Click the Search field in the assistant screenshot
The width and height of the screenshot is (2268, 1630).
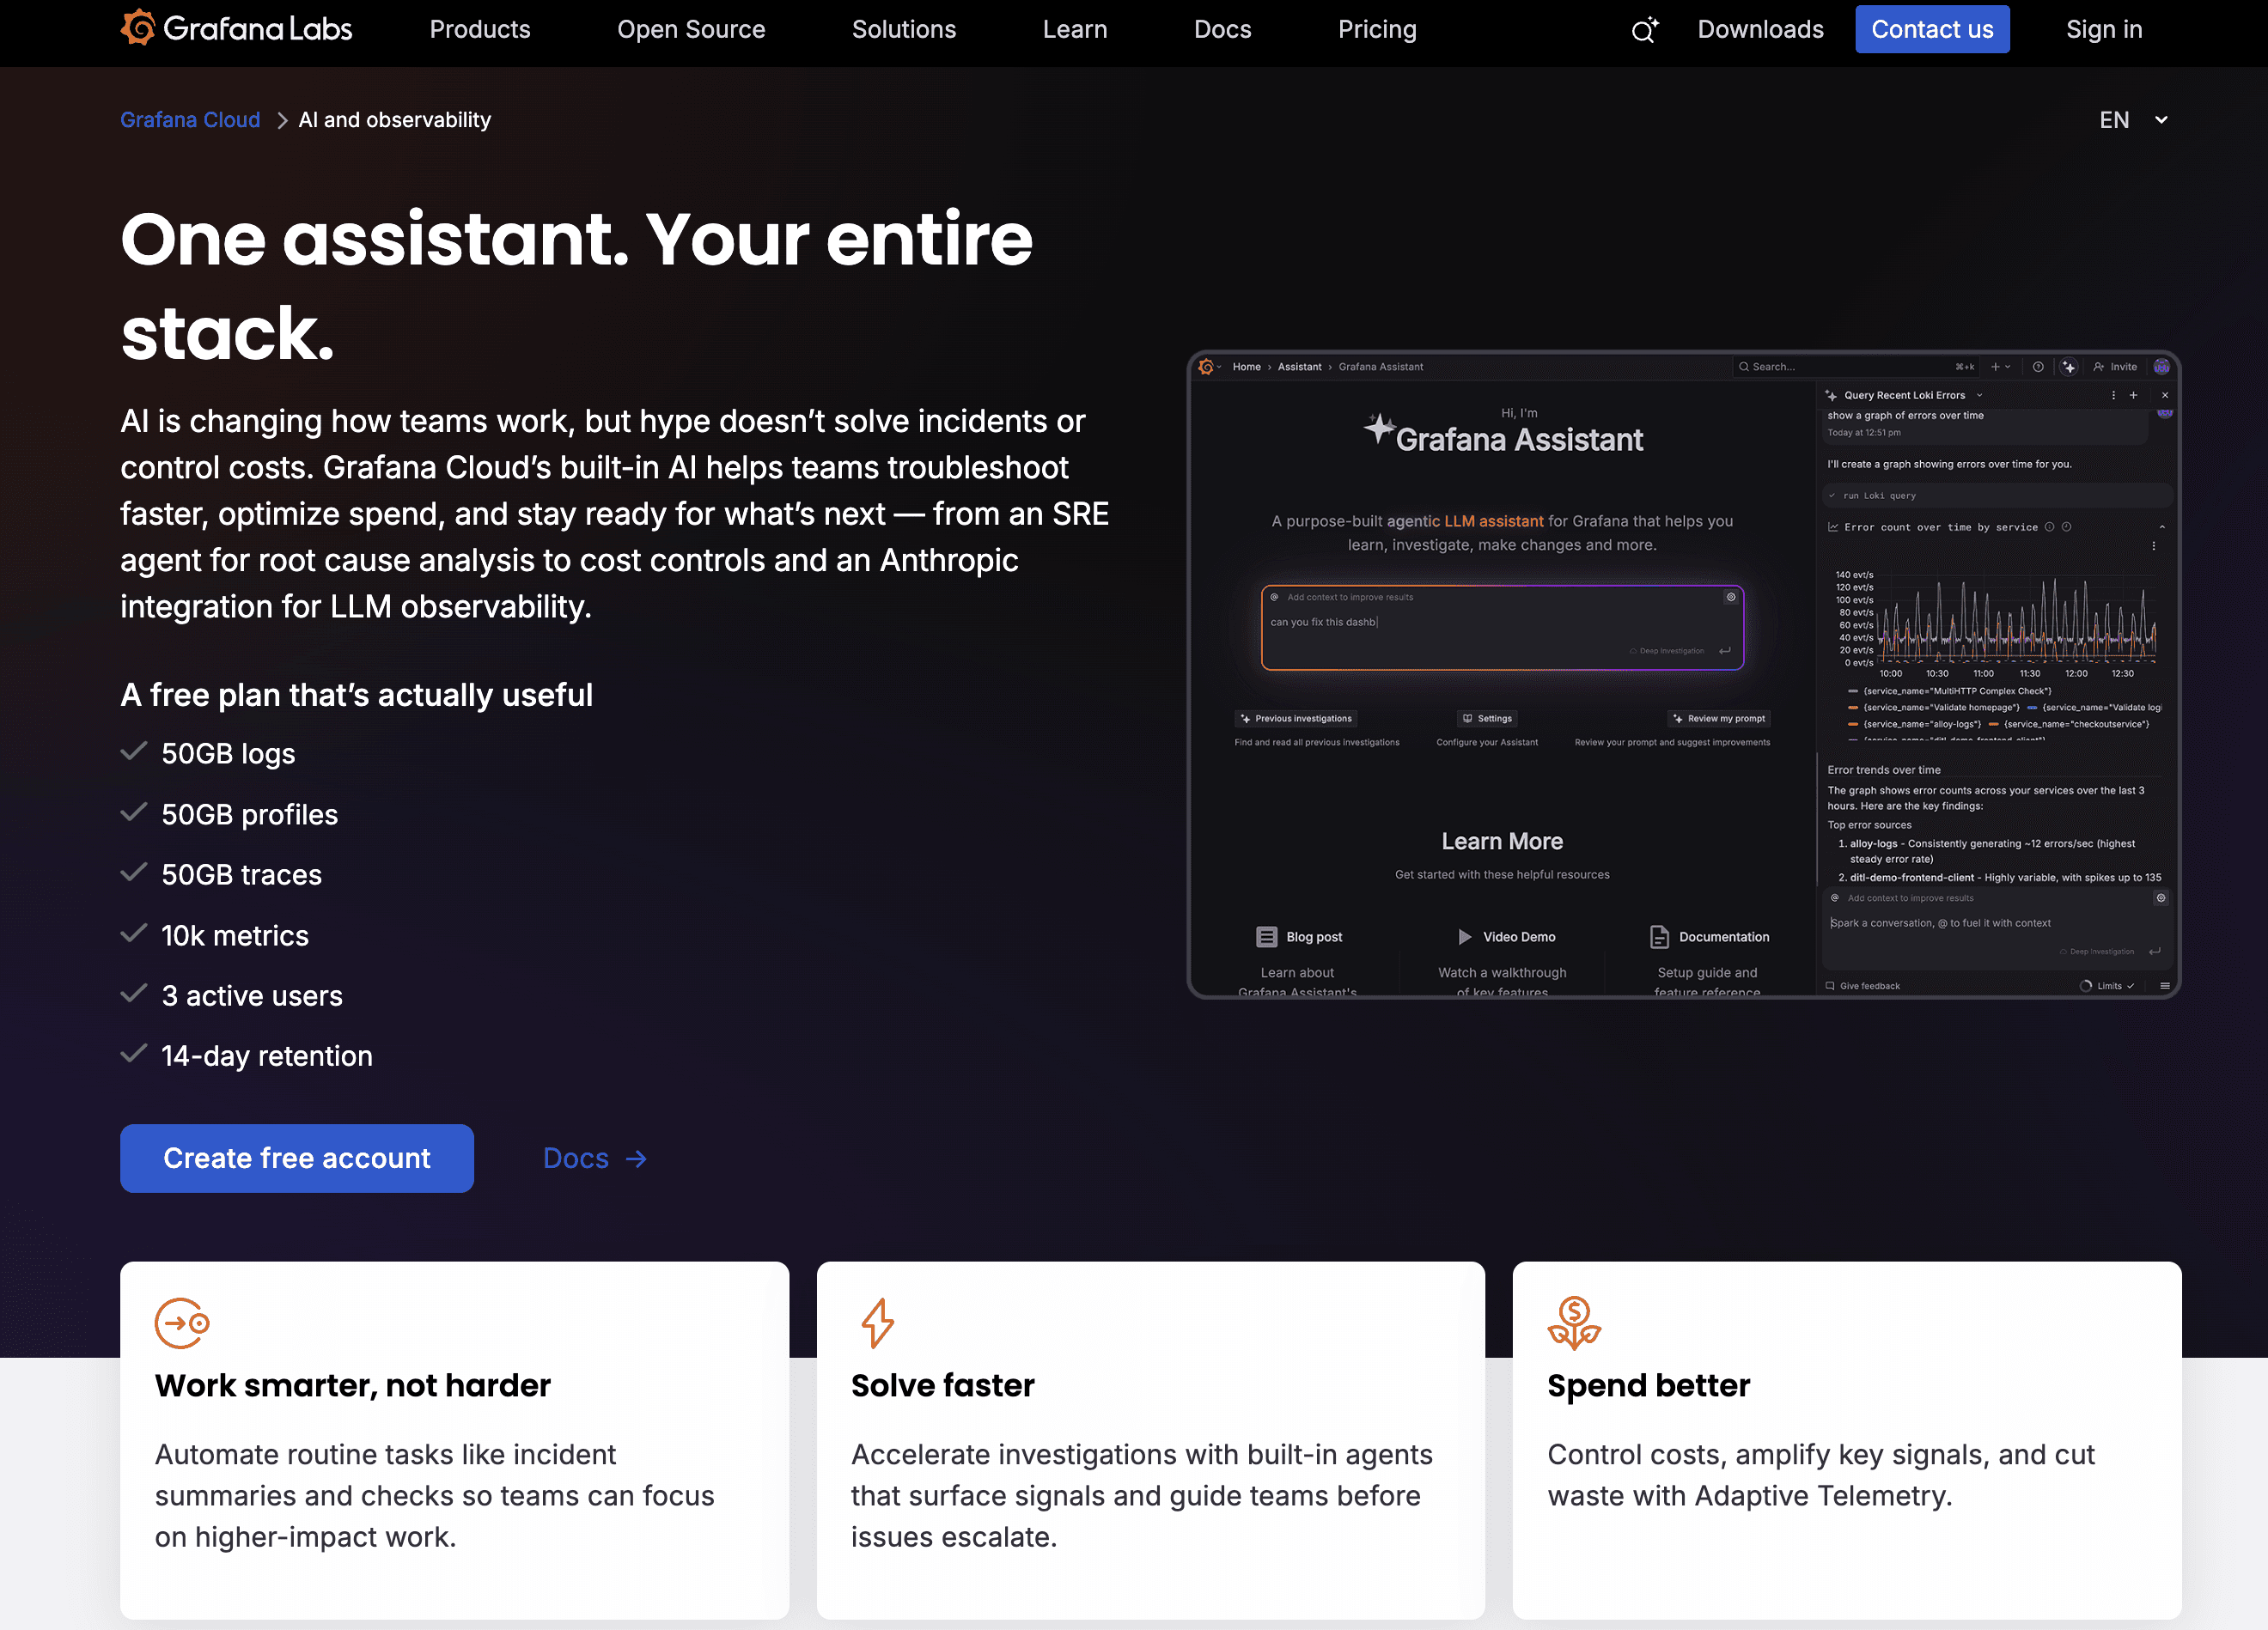[x=1850, y=367]
